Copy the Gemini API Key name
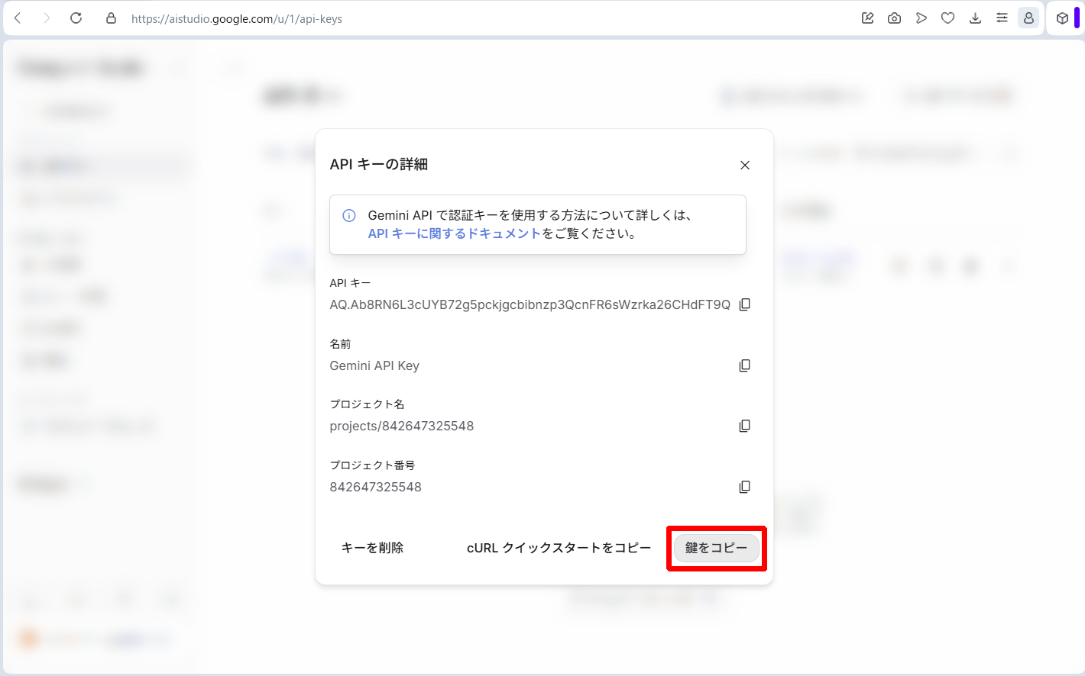The width and height of the screenshot is (1085, 676). pyautogui.click(x=745, y=365)
